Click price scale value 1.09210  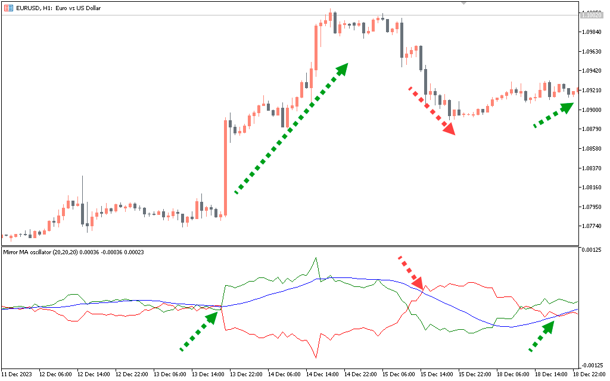[x=592, y=90]
